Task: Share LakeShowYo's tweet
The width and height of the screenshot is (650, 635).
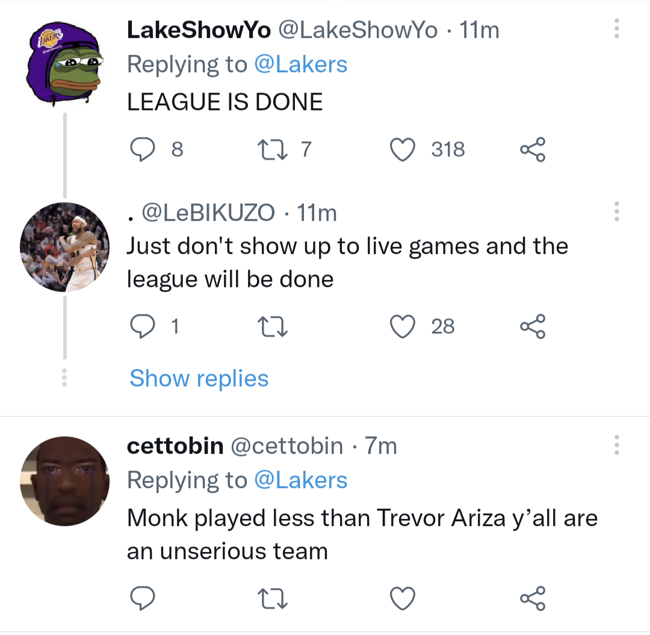Action: click(x=533, y=149)
